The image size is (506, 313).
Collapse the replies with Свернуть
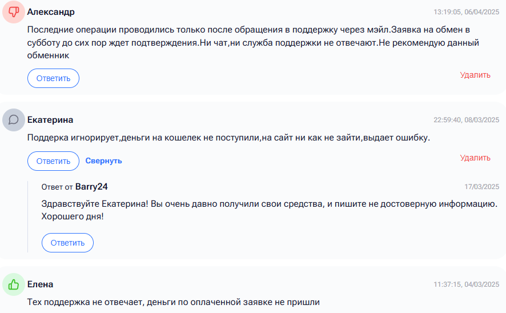103,161
